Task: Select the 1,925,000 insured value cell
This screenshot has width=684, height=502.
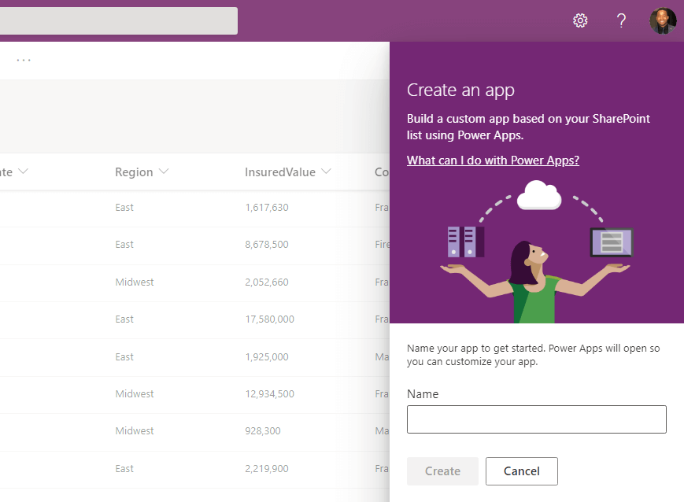Action: click(x=267, y=356)
